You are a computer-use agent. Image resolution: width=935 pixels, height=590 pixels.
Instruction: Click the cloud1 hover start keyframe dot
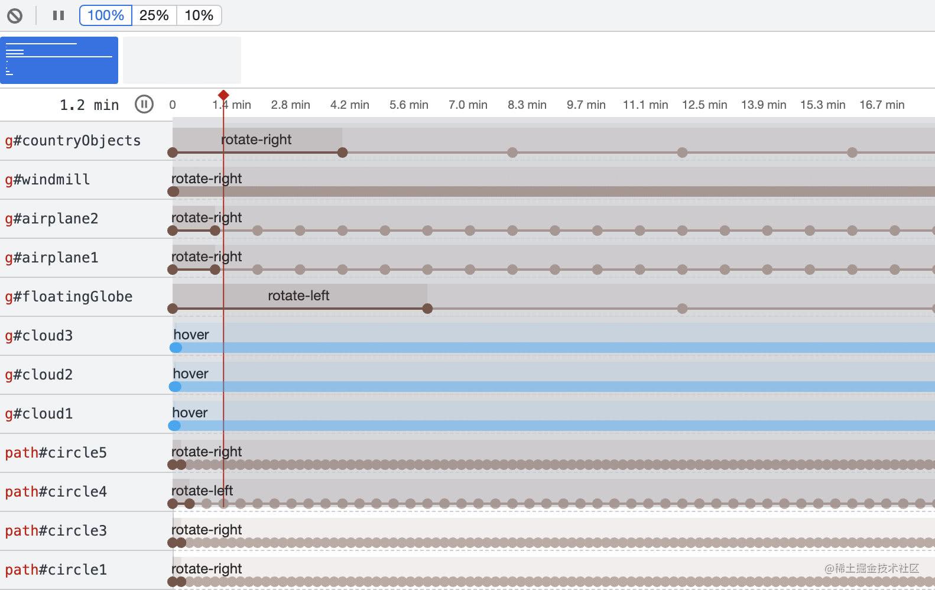174,426
